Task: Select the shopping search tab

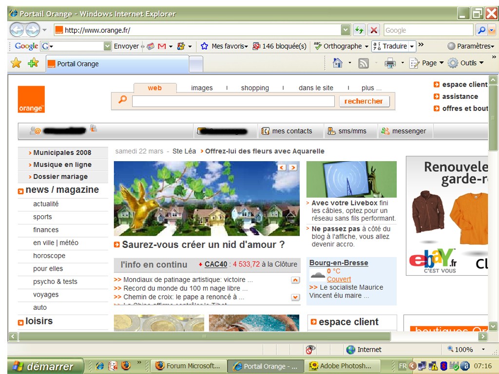Action: pos(255,88)
